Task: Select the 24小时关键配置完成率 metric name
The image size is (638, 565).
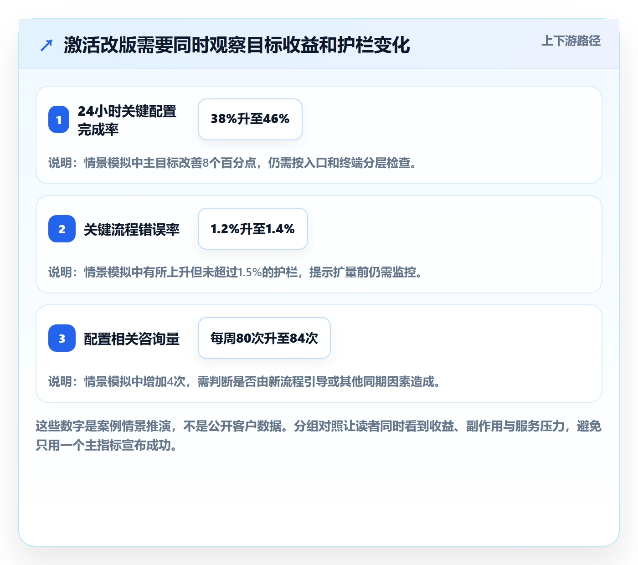Action: pyautogui.click(x=127, y=120)
